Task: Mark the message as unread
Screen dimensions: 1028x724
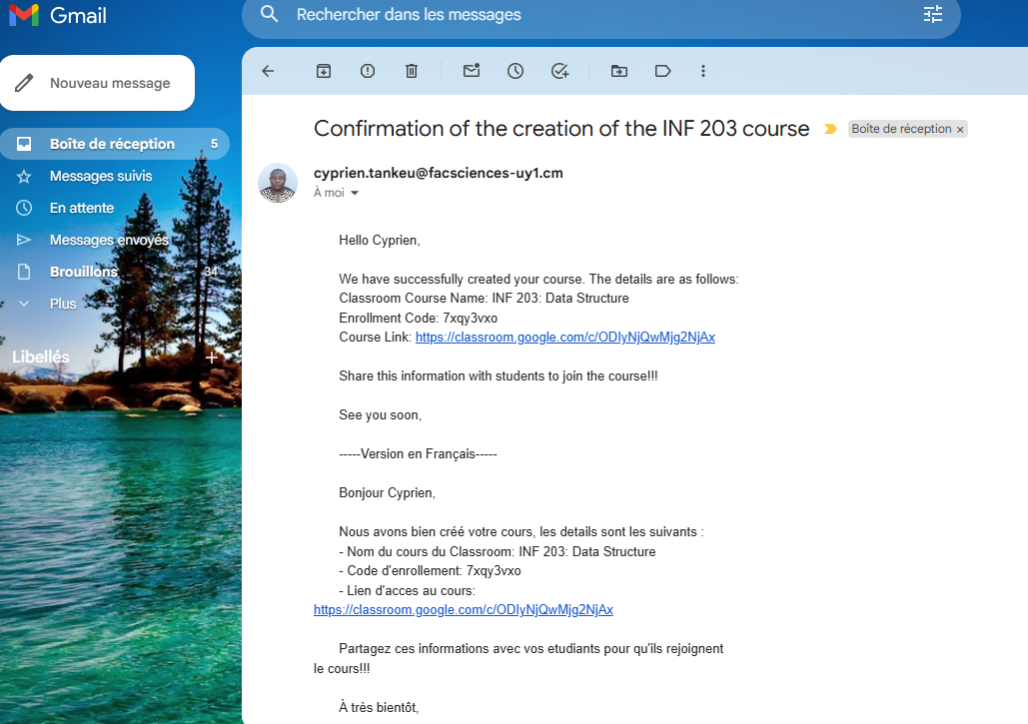Action: (x=472, y=71)
